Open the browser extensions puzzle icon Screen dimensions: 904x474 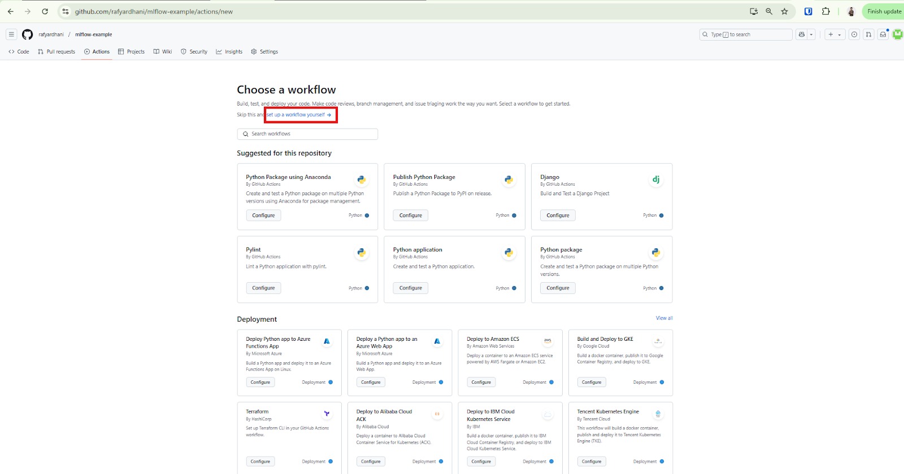click(x=825, y=11)
